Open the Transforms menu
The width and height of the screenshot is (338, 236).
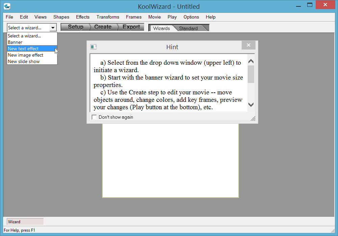[x=108, y=17]
